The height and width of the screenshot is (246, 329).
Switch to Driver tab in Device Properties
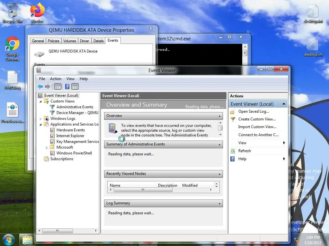(x=84, y=41)
